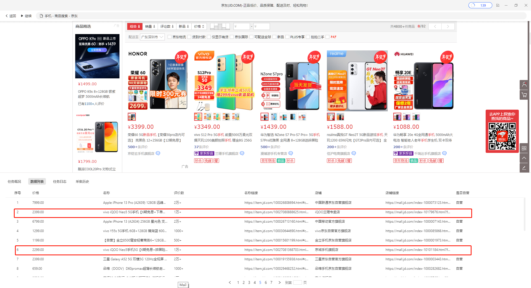The image size is (531, 288).
Task: Go to page 1 of data list
Action: click(238, 282)
